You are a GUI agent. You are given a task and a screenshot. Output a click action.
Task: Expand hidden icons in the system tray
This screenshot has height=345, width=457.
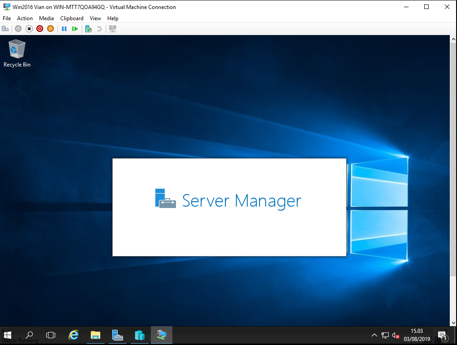pos(374,335)
